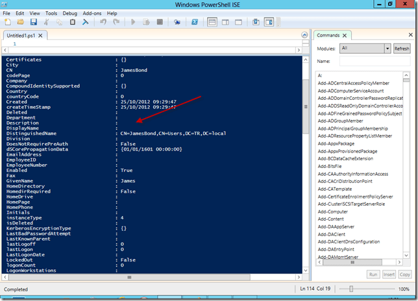Click the Name input field
Viewport: 418px width, 301px height.
[375, 61]
